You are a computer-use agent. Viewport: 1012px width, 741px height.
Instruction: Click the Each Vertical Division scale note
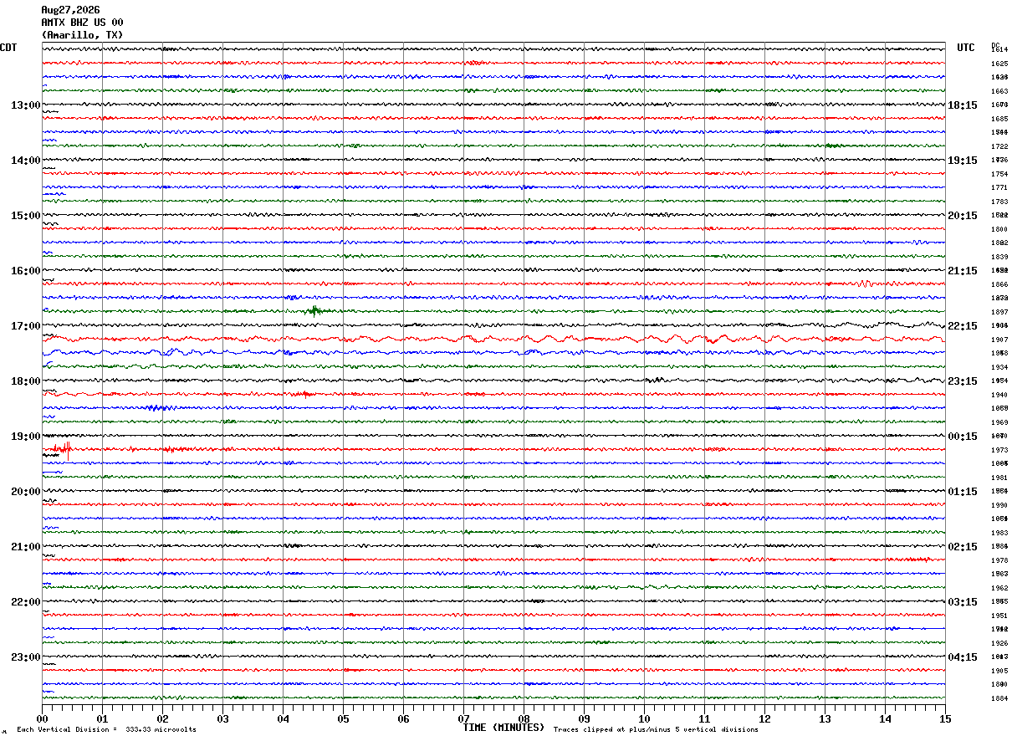(107, 730)
